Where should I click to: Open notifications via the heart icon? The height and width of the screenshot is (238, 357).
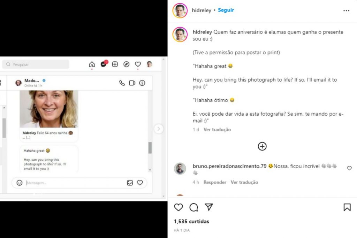[x=137, y=64]
